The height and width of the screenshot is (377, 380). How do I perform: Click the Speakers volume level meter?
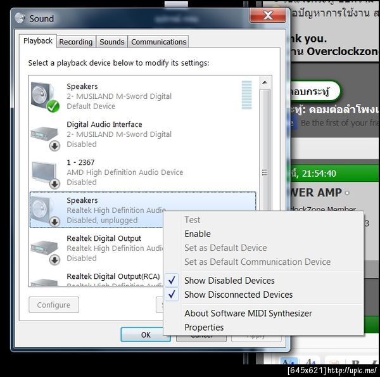point(247,95)
